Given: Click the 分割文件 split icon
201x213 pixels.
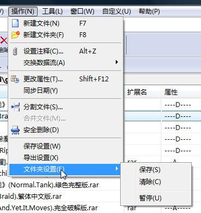Looking at the screenshot, I should [15, 107].
